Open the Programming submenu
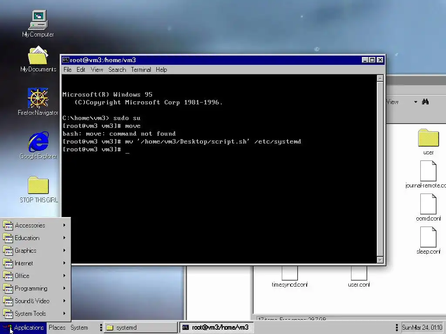The height and width of the screenshot is (334, 446). 36,288
